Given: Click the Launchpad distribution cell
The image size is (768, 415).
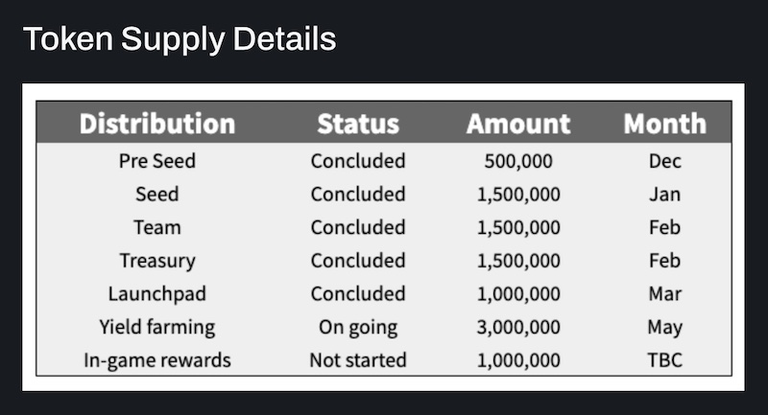Looking at the screenshot, I should point(157,294).
